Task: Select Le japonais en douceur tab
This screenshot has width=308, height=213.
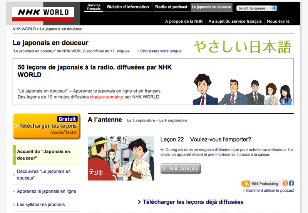Action: point(211,7)
